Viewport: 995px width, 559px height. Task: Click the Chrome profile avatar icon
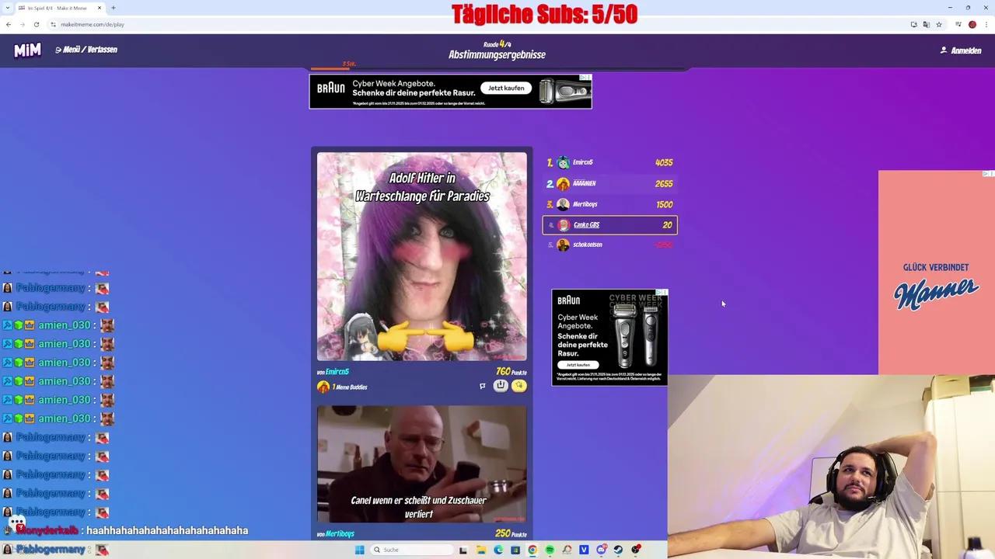pyautogui.click(x=972, y=24)
